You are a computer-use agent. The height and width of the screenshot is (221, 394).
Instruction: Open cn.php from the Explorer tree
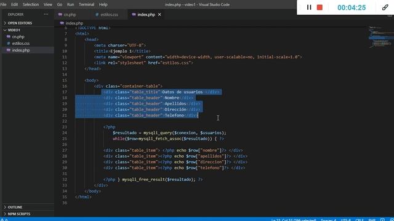[x=18, y=37]
